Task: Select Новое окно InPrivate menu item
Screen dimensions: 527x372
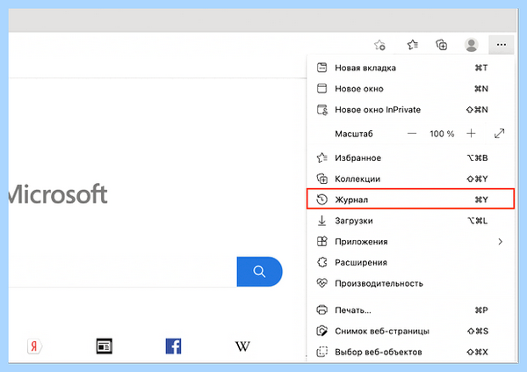Action: point(411,110)
